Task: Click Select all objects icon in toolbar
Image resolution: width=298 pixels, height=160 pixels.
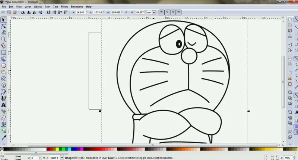Action: point(3,13)
